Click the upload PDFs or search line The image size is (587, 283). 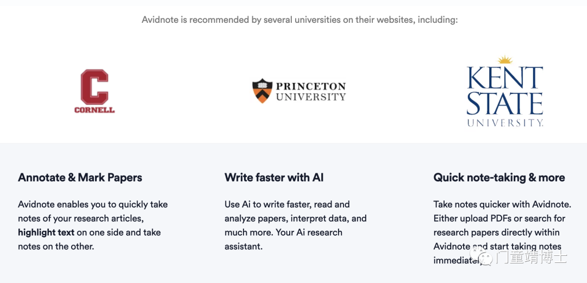[x=499, y=218]
